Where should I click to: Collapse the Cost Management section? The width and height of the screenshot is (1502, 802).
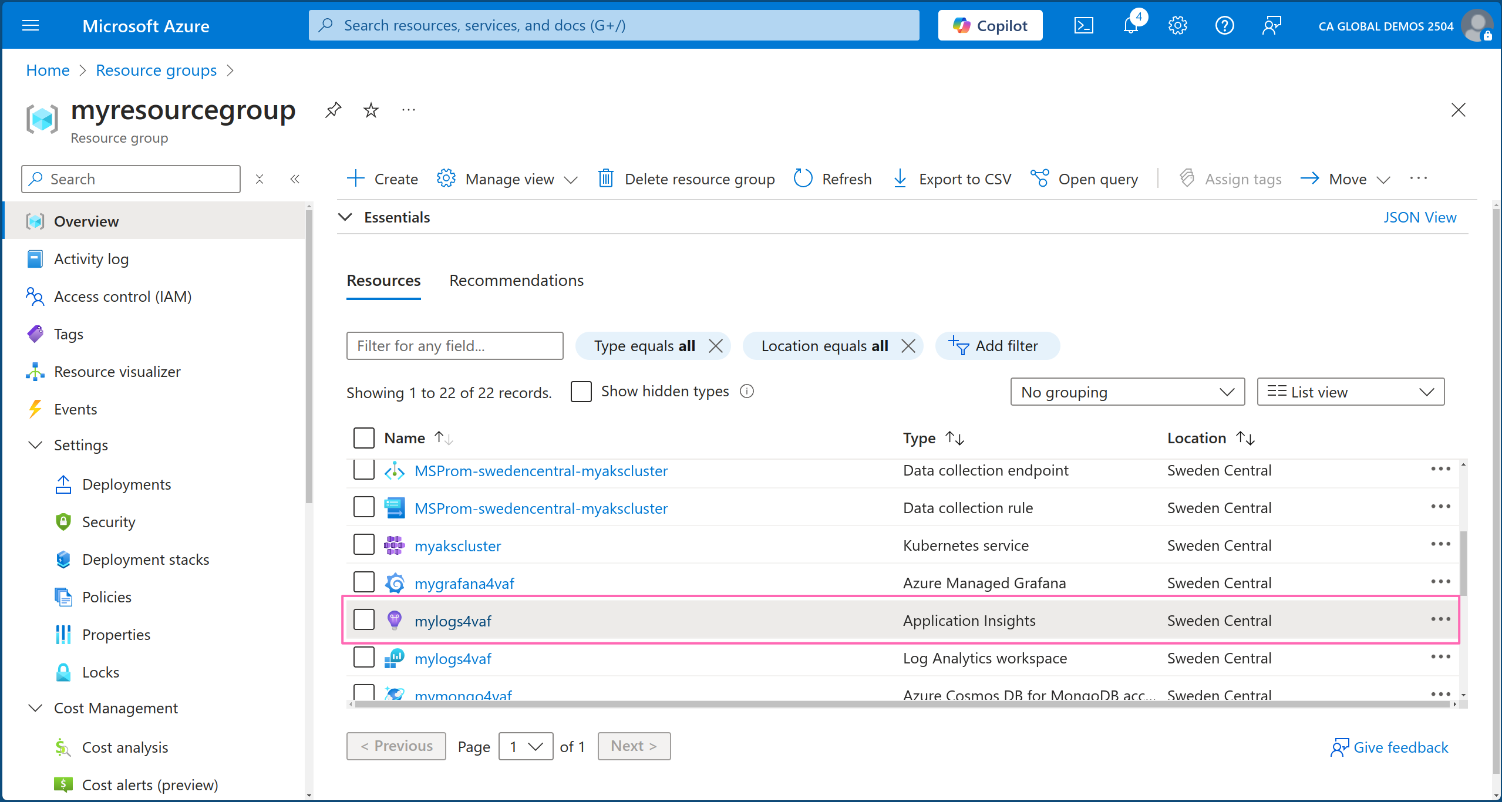35,708
